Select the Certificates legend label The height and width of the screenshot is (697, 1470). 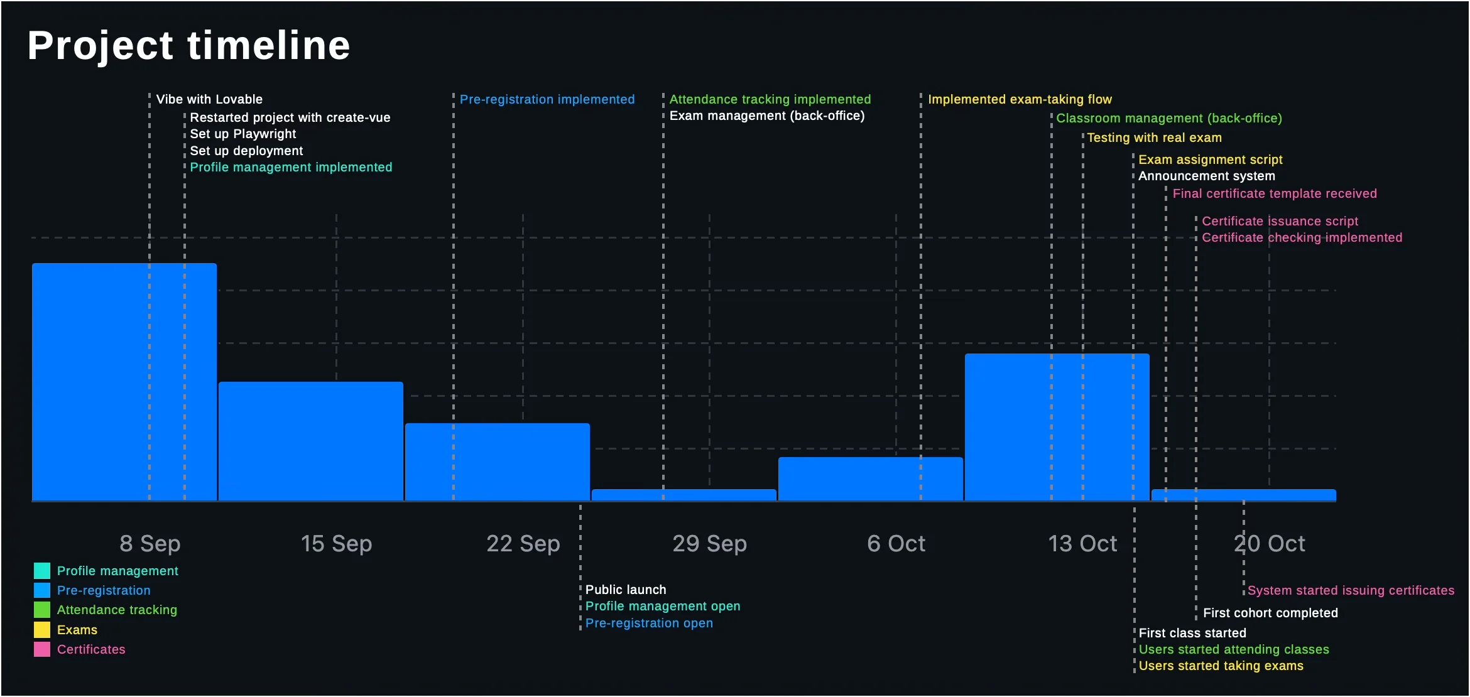91,649
